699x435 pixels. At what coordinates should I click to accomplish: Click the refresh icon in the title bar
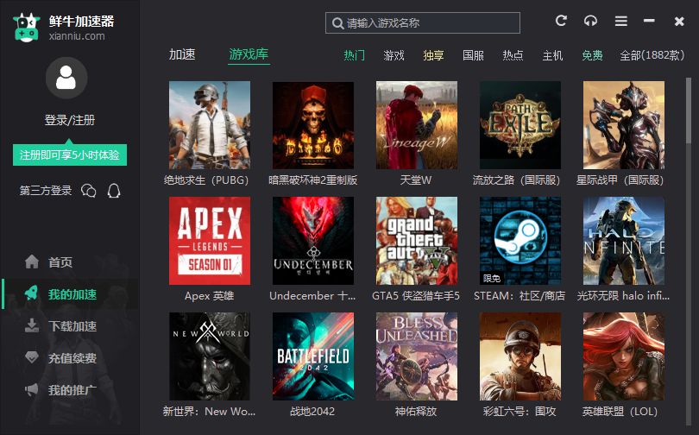(x=561, y=21)
